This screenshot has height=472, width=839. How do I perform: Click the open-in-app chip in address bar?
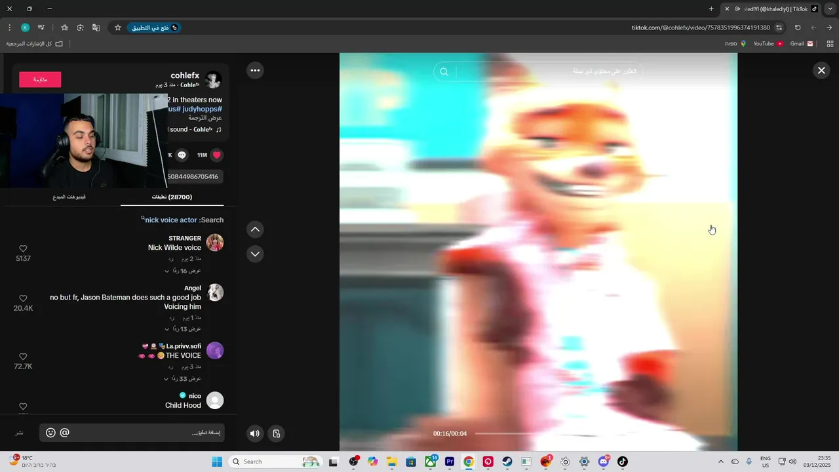(154, 28)
